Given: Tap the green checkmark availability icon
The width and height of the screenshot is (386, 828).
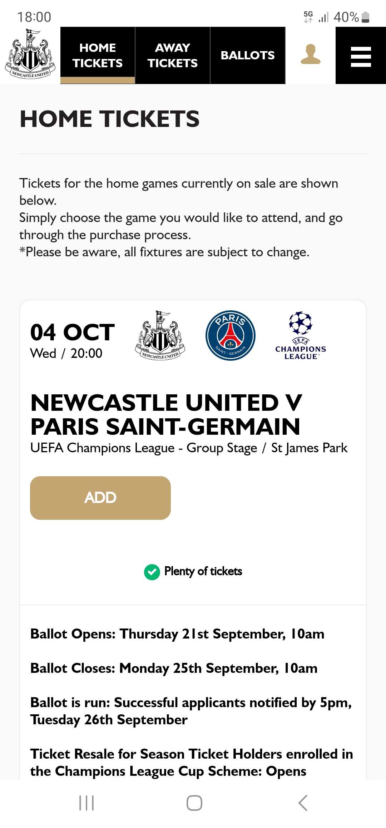Looking at the screenshot, I should coord(152,572).
